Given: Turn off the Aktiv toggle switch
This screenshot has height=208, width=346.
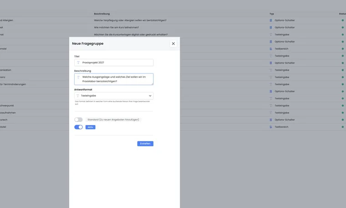Looking at the screenshot, I should 78,127.
